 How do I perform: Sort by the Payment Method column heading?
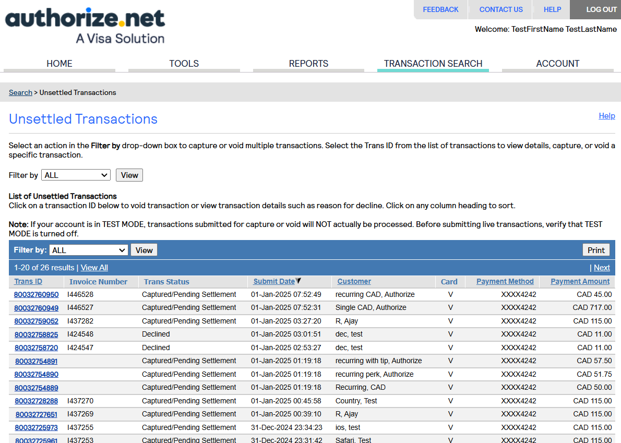pyautogui.click(x=505, y=281)
